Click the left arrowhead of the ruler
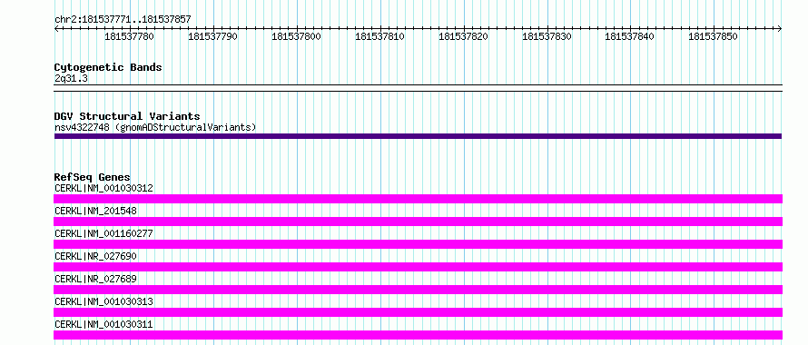This screenshot has height=345, width=808. tap(56, 29)
